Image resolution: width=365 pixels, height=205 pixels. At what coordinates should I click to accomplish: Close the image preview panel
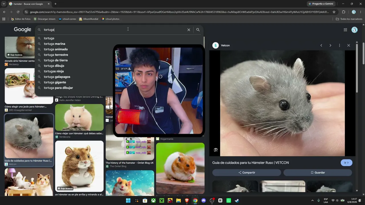tap(348, 46)
